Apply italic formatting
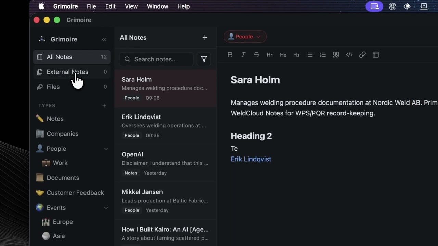 (243, 55)
